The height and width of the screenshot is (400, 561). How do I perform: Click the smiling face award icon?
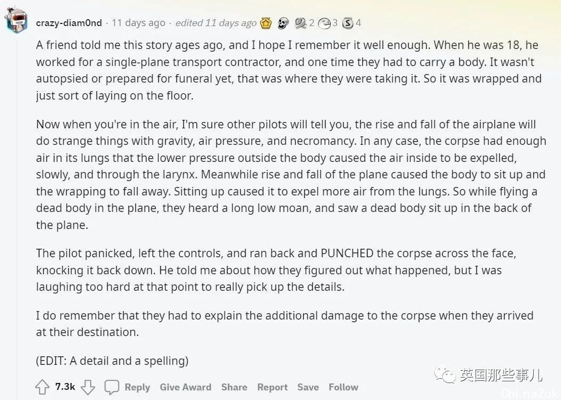click(324, 23)
